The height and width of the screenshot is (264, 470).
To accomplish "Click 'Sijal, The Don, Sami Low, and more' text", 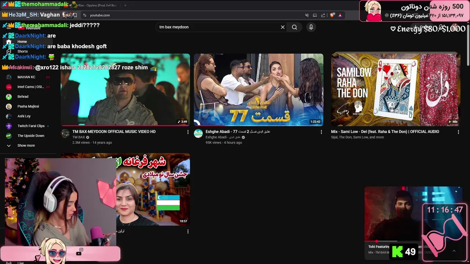I will pyautogui.click(x=357, y=137).
